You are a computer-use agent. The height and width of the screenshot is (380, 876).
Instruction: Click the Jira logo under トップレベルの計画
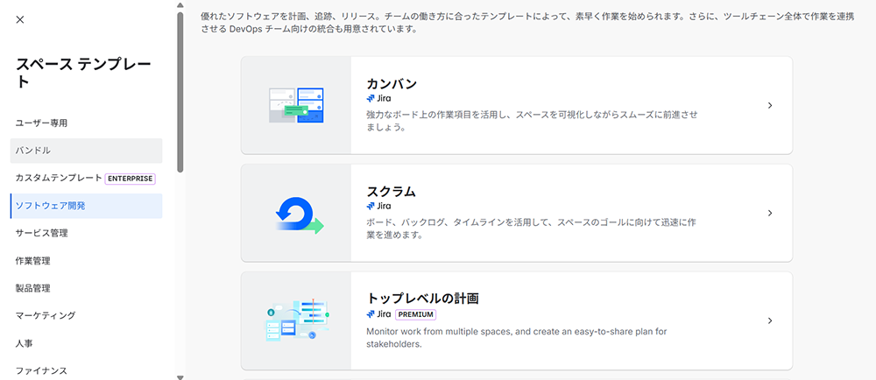(371, 313)
